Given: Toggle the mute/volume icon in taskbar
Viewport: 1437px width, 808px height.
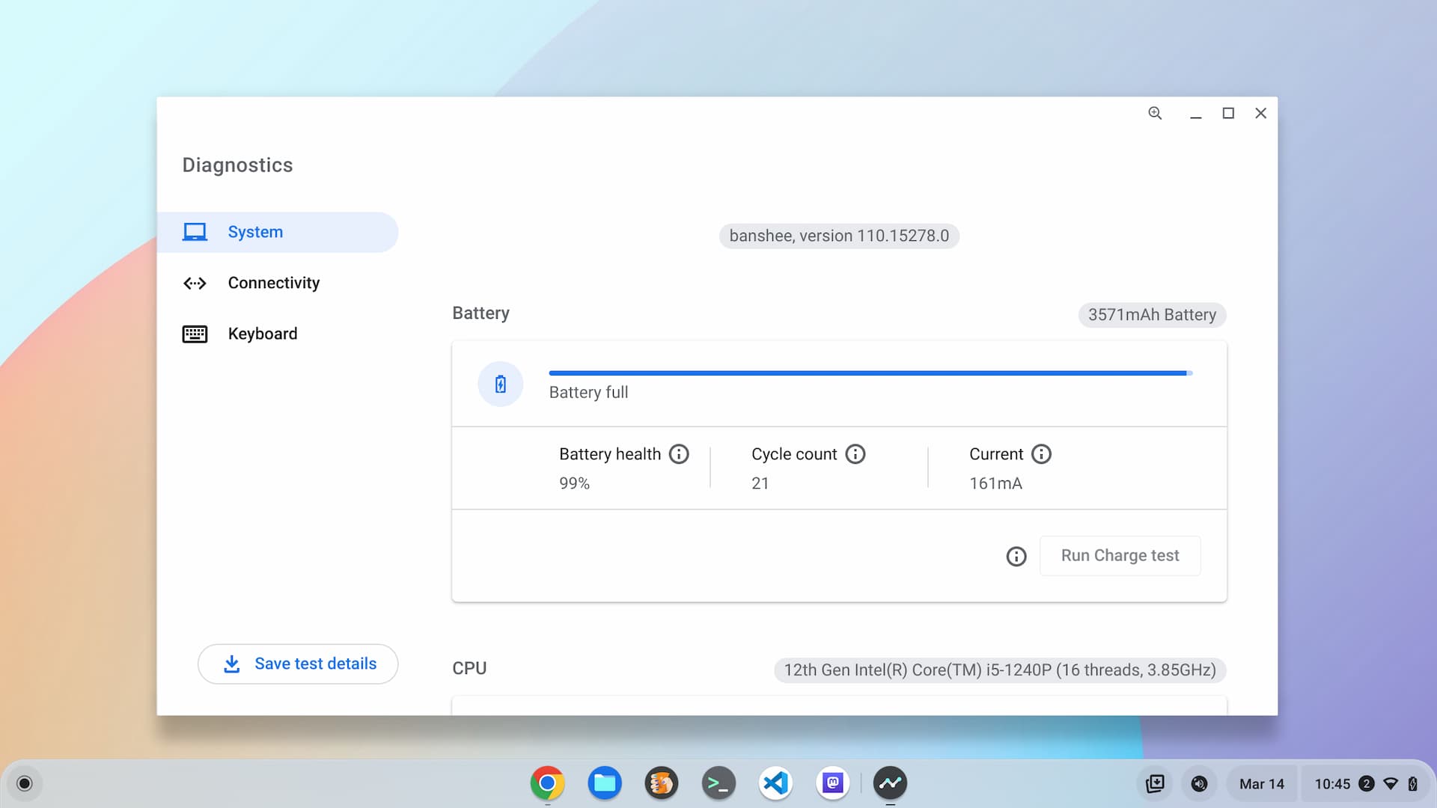Looking at the screenshot, I should [1198, 783].
